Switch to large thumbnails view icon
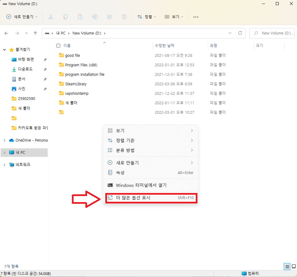The width and height of the screenshot is (297, 277). coord(294,267)
